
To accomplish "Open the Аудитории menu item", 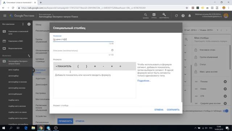I will tap(40, 79).
